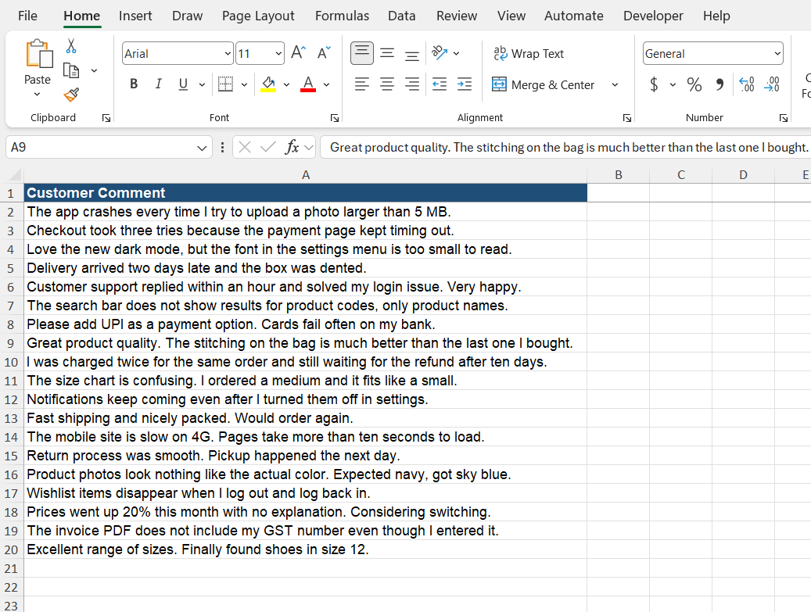Select the Format Painter brush
811x612 pixels.
[71, 95]
